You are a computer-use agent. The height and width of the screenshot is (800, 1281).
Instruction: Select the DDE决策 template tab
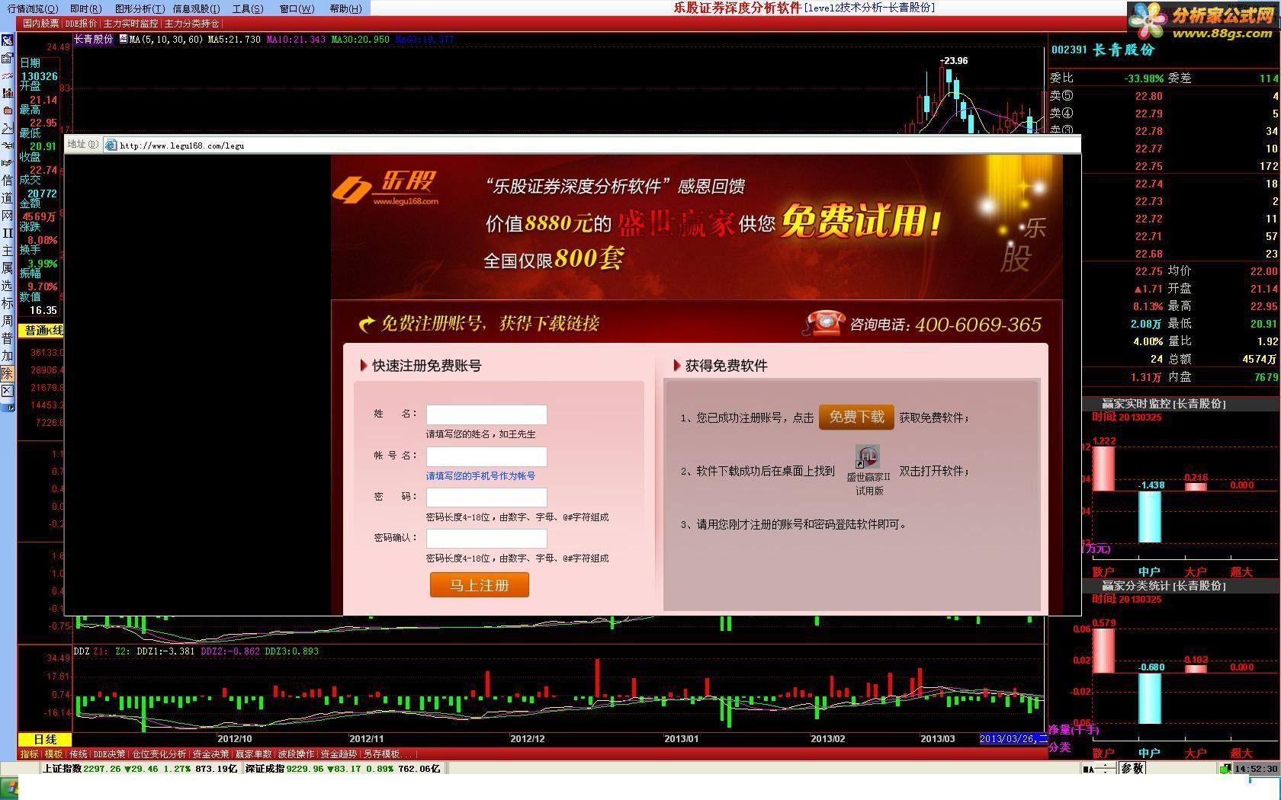(109, 754)
